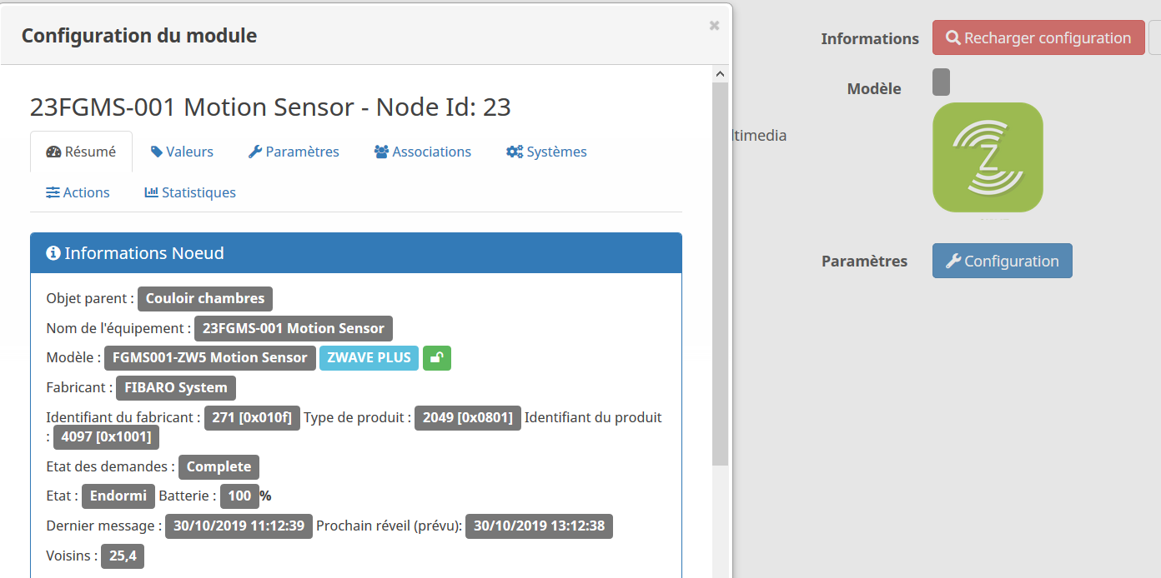Click the blue Configuration button

1002,261
